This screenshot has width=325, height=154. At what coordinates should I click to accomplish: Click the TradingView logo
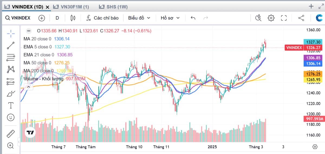point(30,133)
